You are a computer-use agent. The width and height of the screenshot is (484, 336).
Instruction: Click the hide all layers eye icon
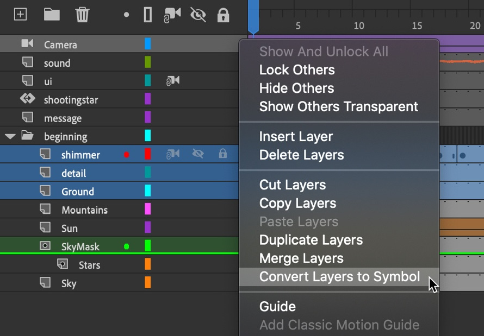(198, 15)
